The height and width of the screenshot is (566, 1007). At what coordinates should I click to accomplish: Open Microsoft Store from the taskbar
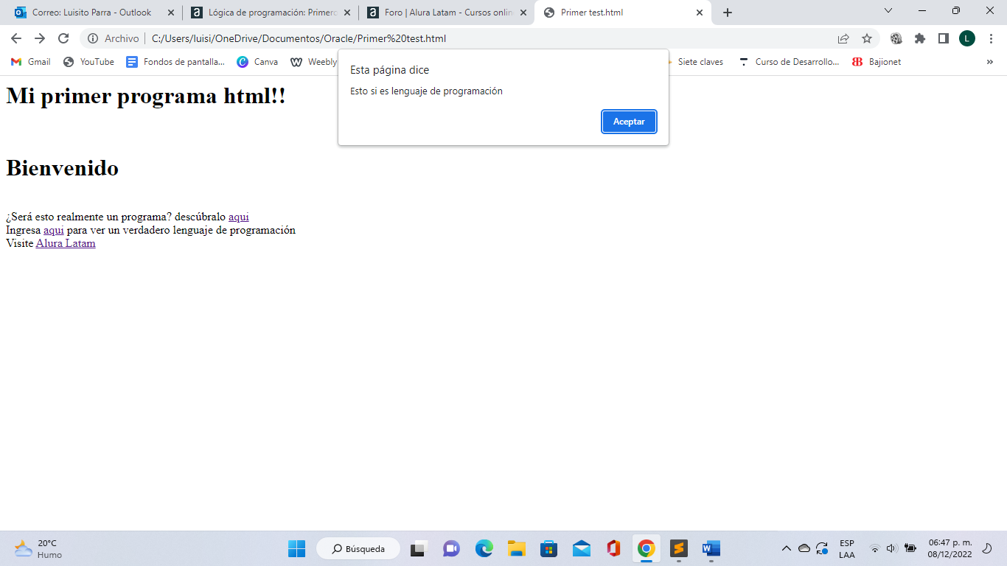coord(548,548)
